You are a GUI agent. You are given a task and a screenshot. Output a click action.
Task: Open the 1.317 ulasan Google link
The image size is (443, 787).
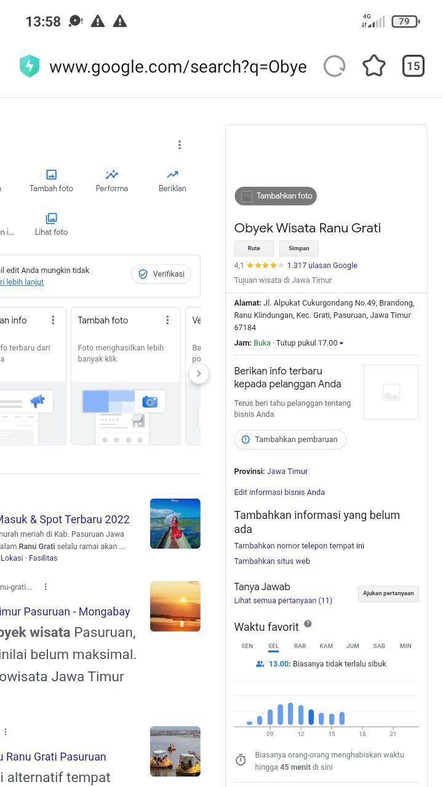click(322, 266)
